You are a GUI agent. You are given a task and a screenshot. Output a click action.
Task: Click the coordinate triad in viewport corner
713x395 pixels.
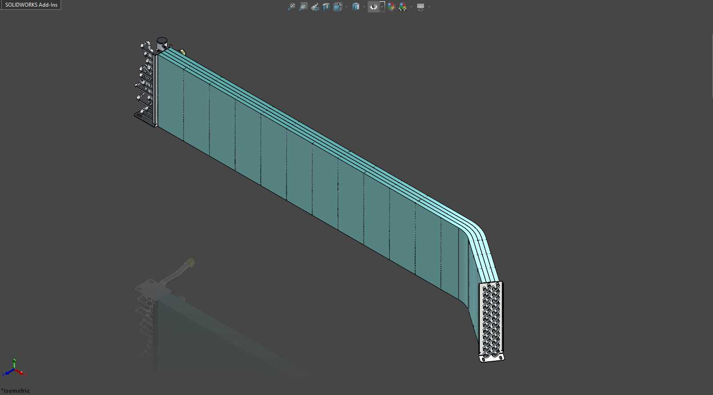pos(15,368)
